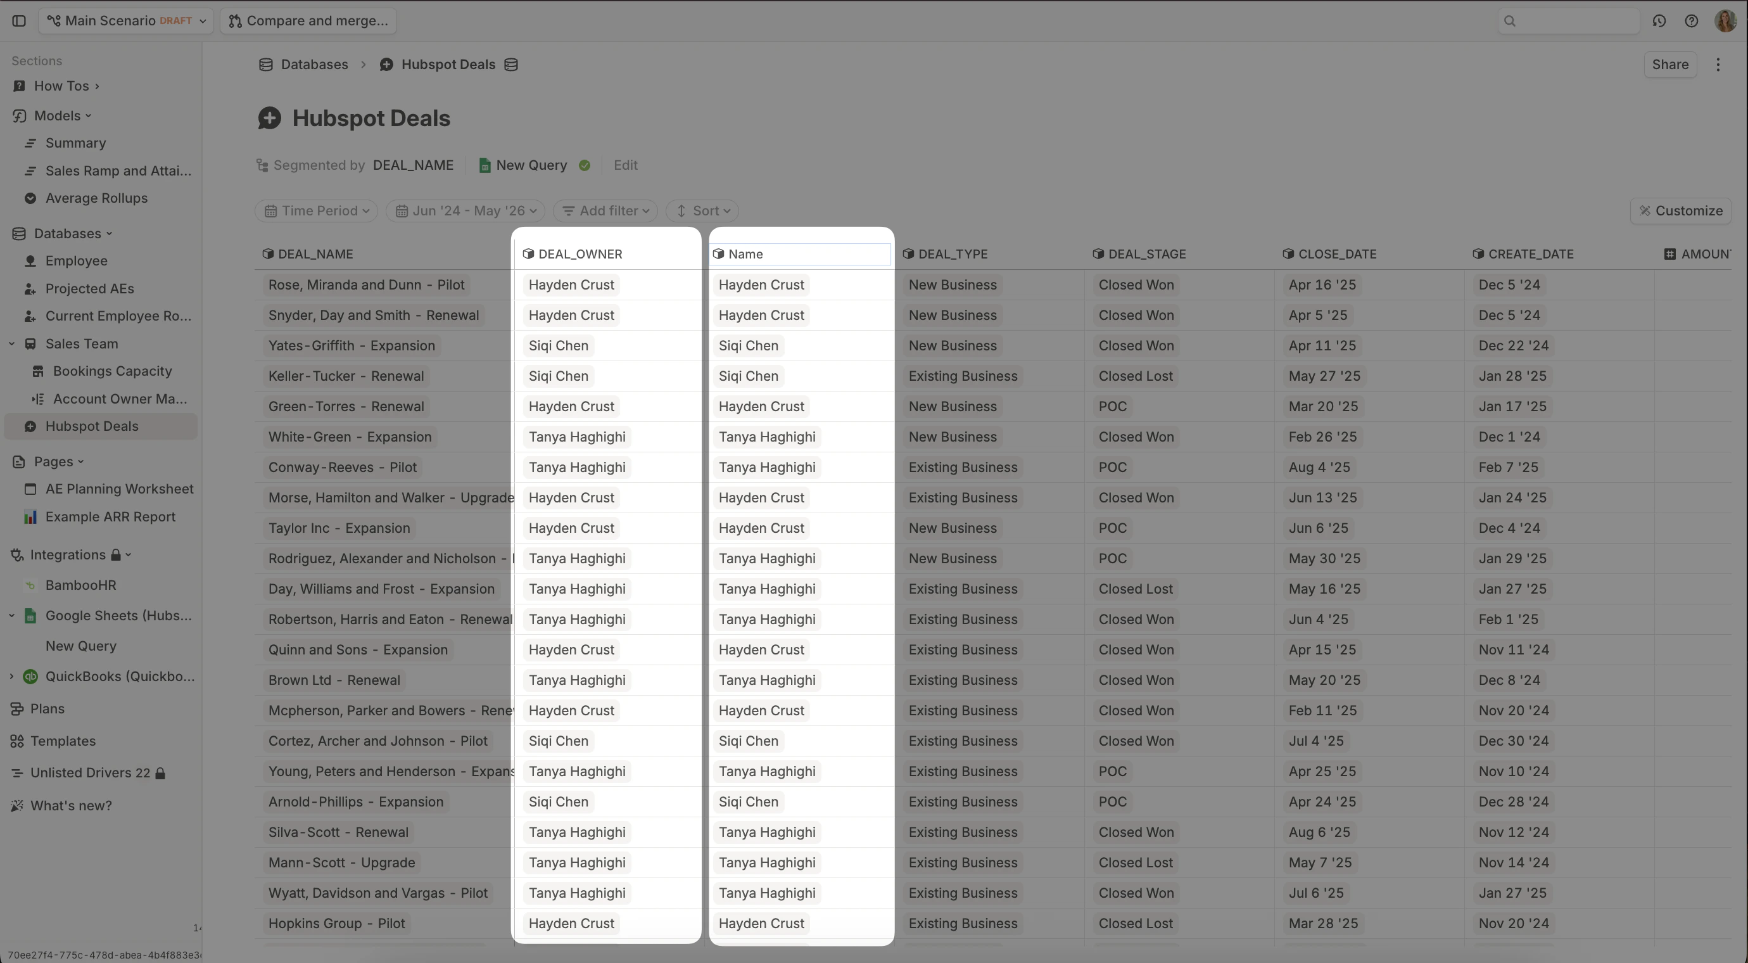Screen dimensions: 1748x963
Task: Open search with the magnifying glass icon
Action: pos(1509,21)
